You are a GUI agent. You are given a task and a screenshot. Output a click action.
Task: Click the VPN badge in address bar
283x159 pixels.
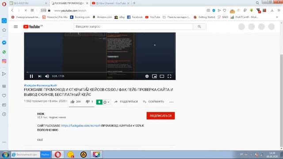pyautogui.click(x=43, y=11)
